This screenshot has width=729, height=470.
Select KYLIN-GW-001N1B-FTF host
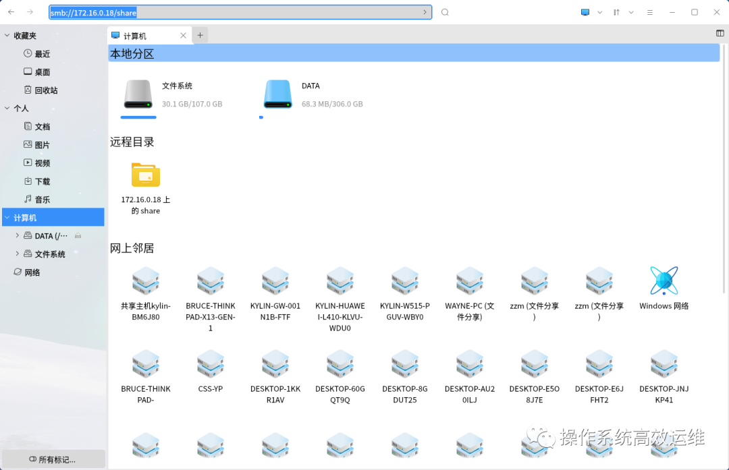(x=275, y=293)
